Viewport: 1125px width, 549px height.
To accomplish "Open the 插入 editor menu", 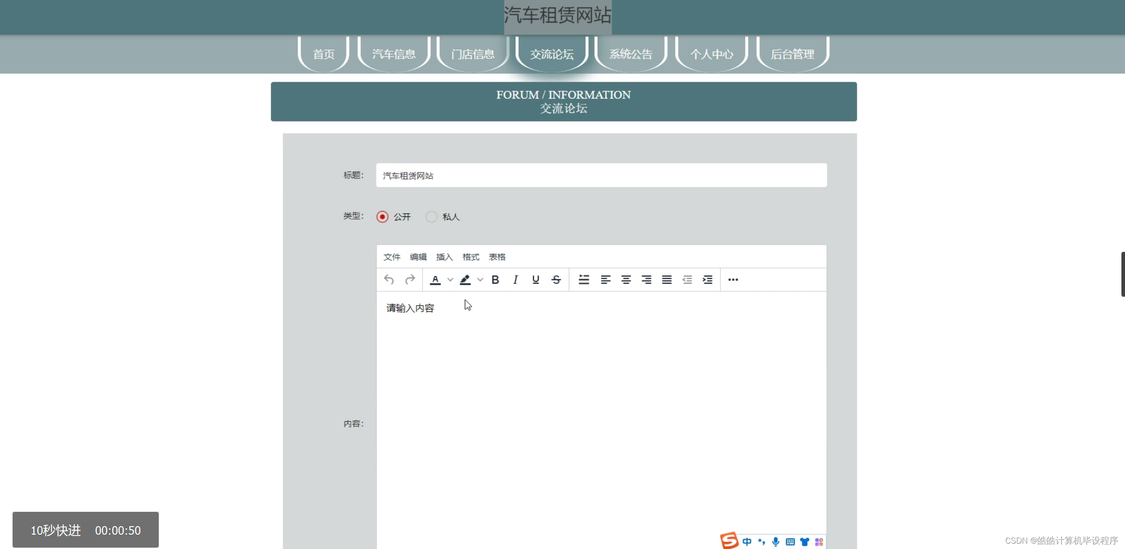I will (x=445, y=257).
